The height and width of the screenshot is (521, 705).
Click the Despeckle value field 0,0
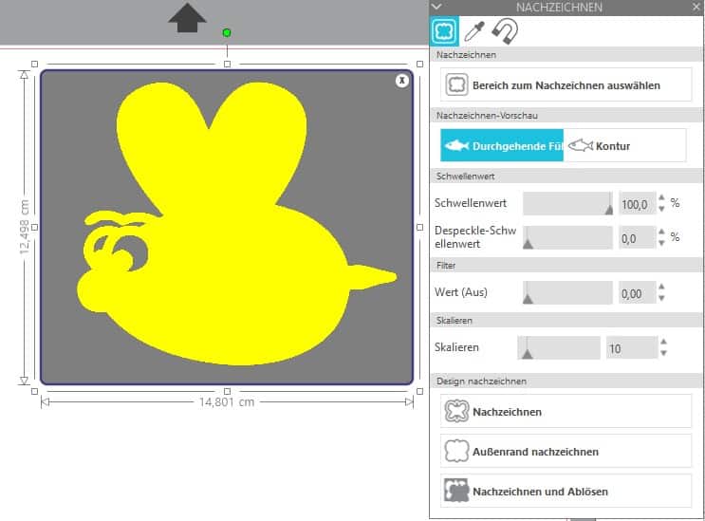pos(637,238)
